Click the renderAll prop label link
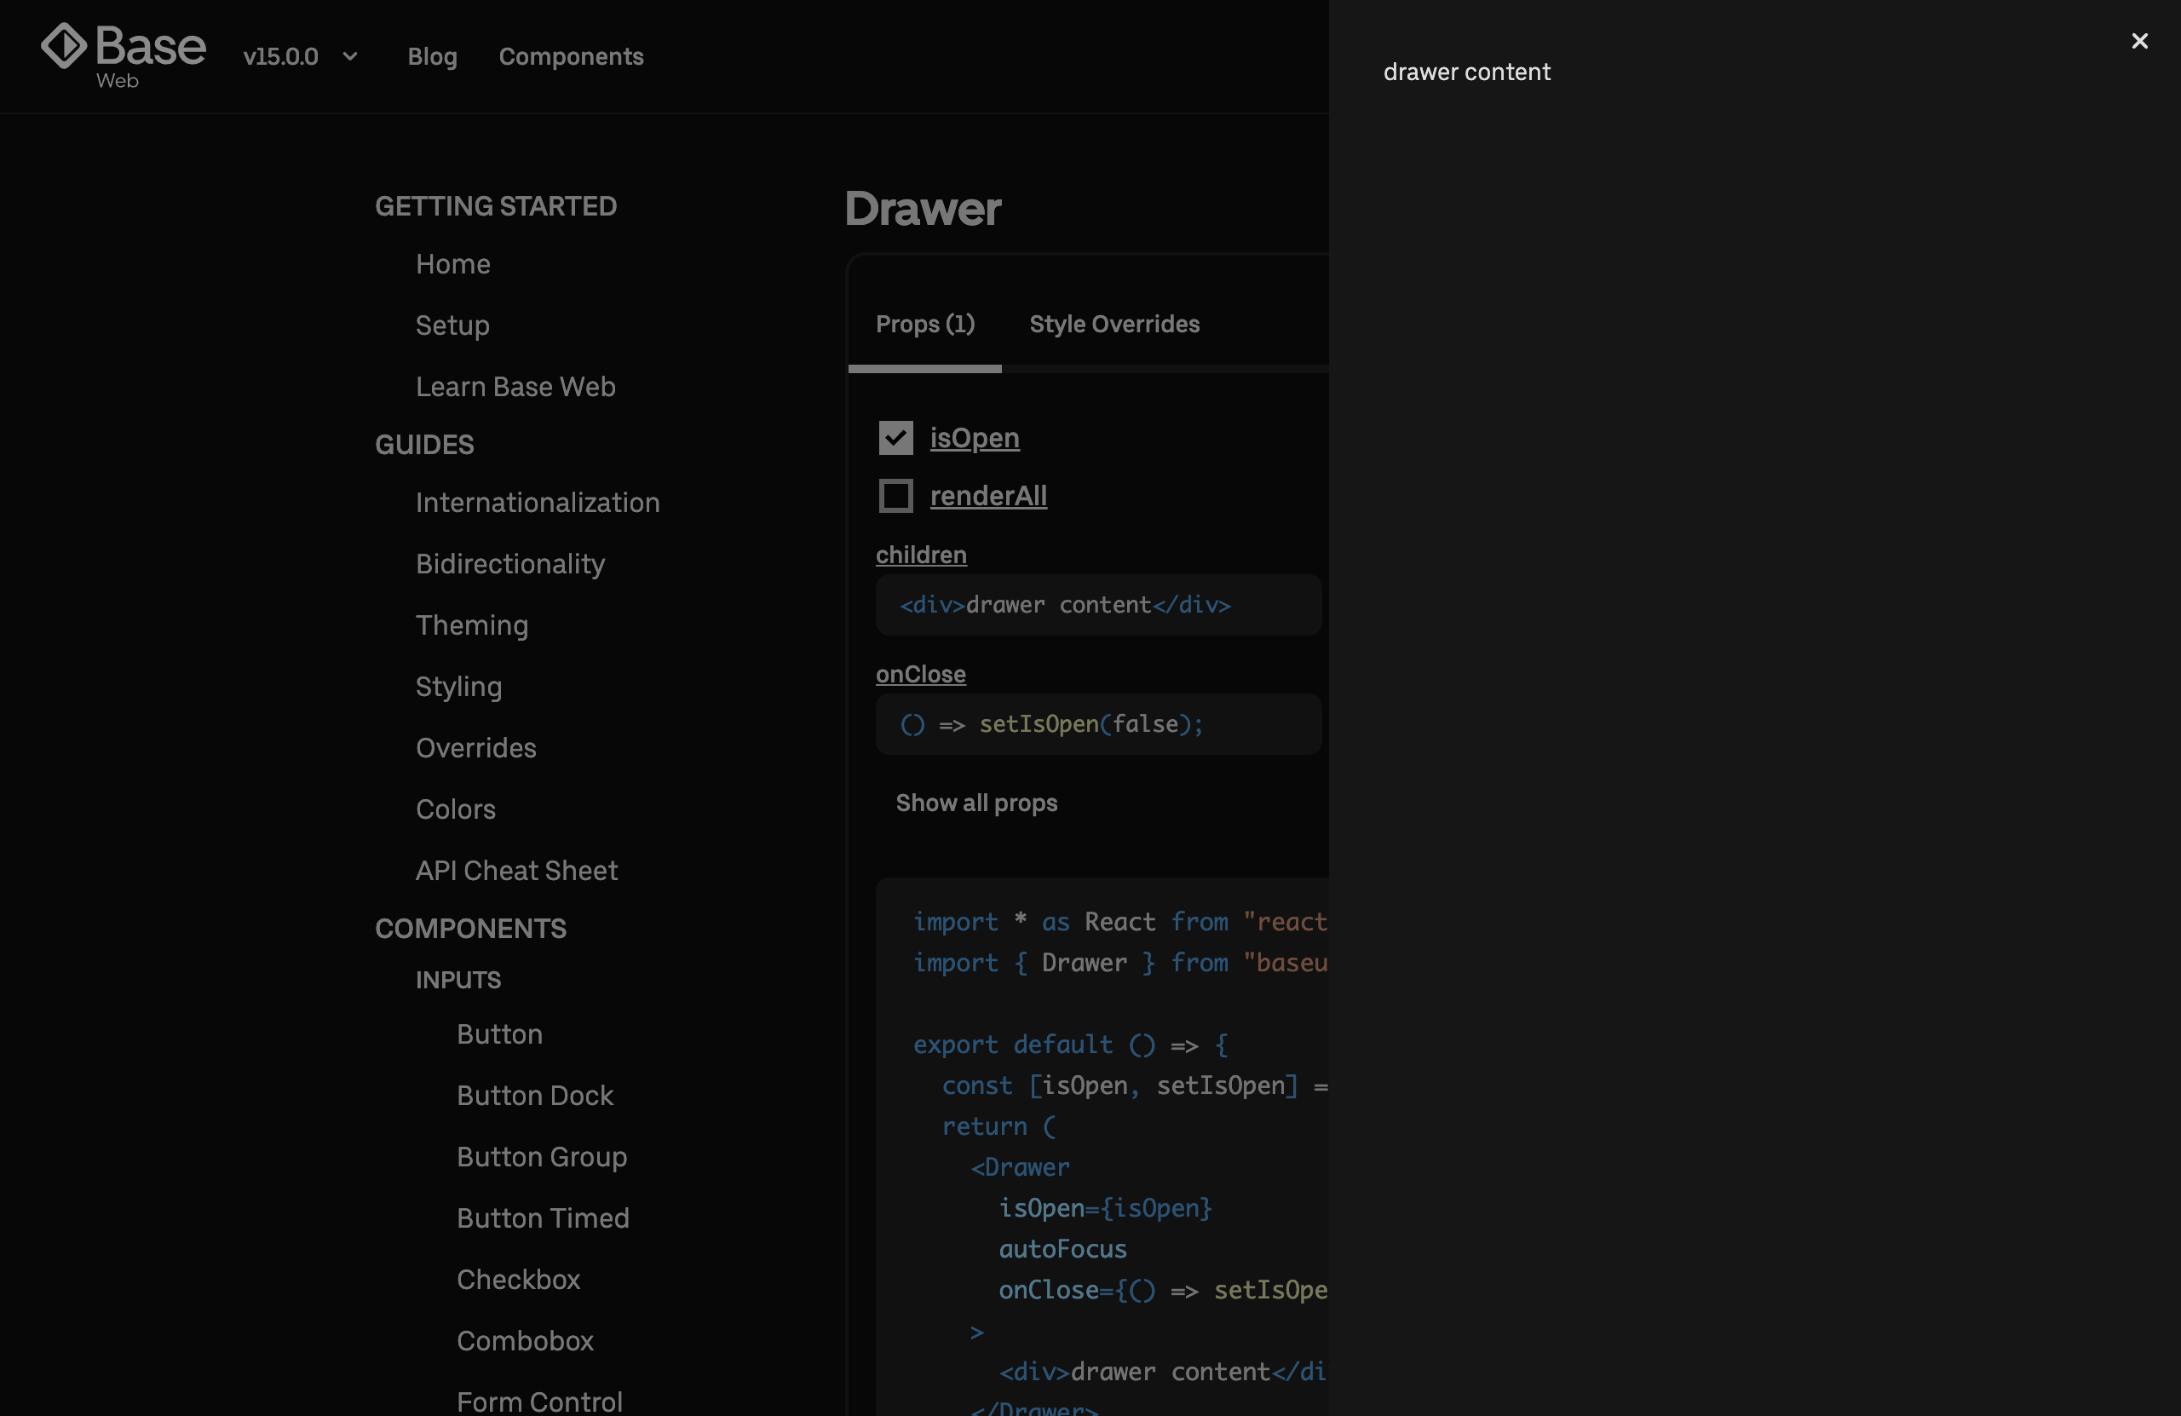This screenshot has height=1416, width=2181. coord(988,496)
